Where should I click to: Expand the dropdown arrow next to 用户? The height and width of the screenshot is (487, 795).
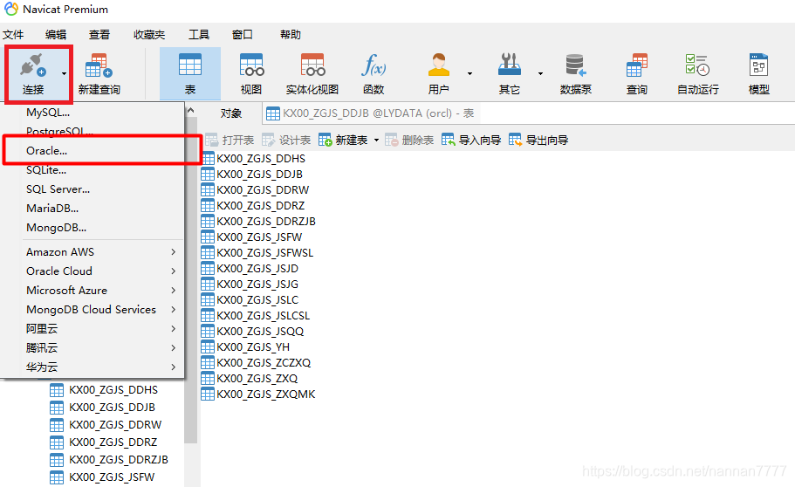pyautogui.click(x=470, y=73)
